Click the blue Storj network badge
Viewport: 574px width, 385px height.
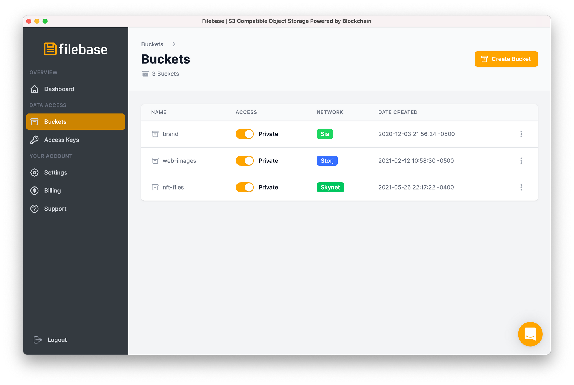[327, 161]
